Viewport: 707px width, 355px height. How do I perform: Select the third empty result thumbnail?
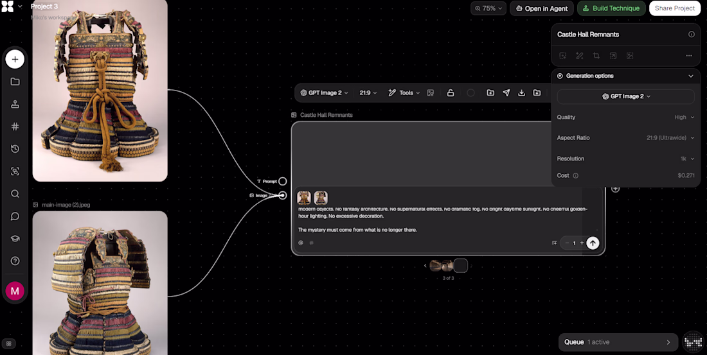point(460,266)
